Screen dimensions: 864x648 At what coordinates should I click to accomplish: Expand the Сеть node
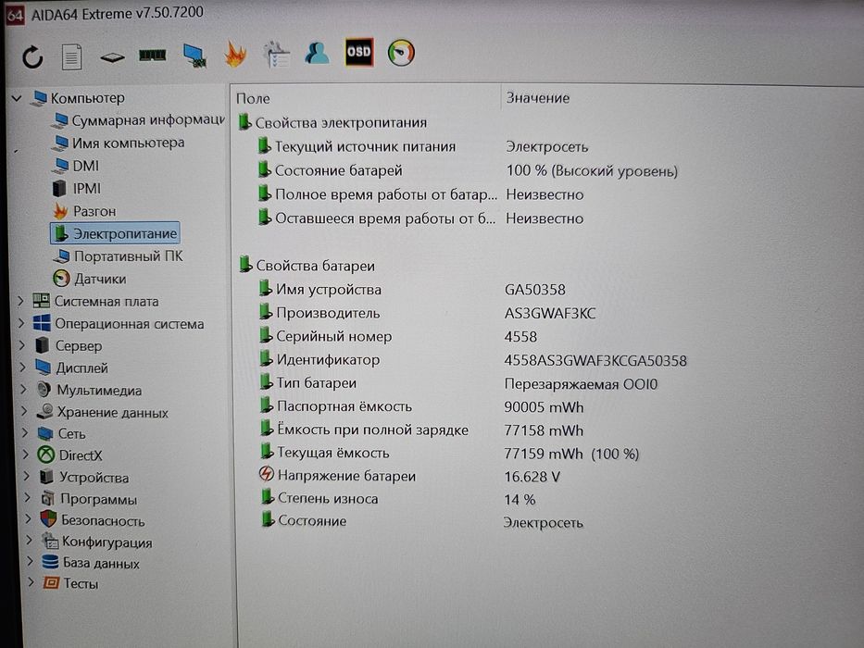coord(25,433)
